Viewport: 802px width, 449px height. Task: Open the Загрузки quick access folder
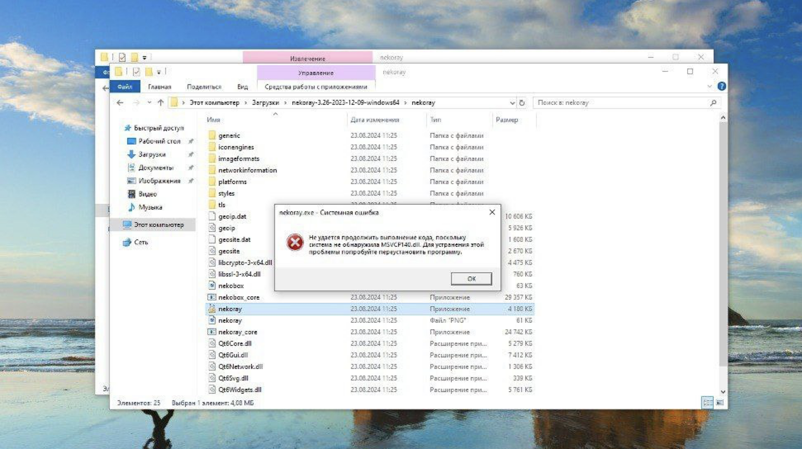(152, 154)
